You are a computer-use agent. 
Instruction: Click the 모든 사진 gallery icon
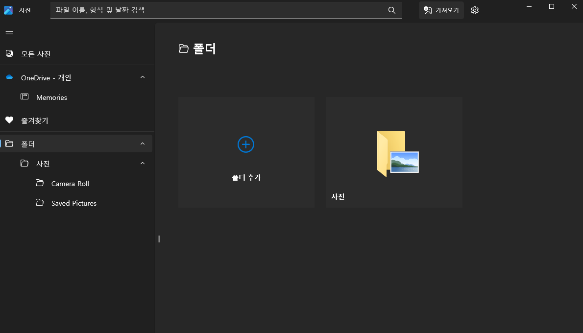click(x=9, y=53)
